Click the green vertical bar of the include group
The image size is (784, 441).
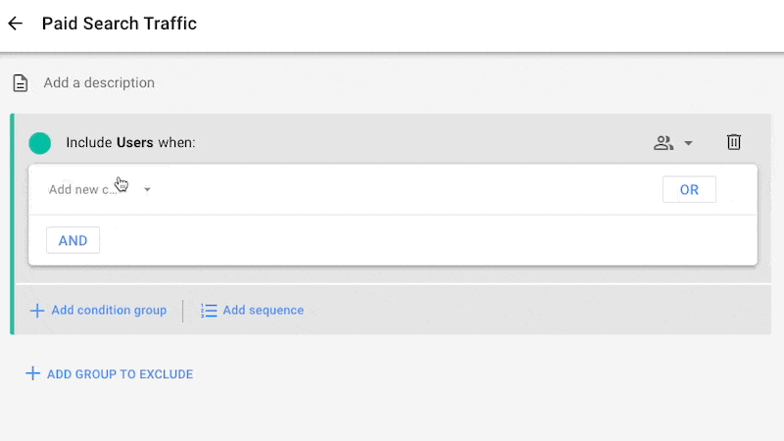tap(12, 223)
